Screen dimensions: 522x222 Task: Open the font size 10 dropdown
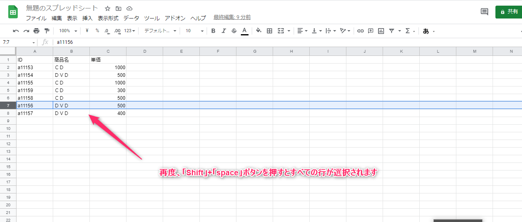coord(195,31)
